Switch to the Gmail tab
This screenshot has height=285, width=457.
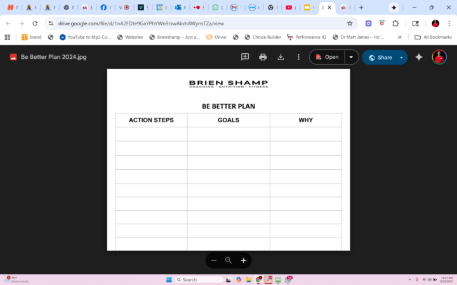(x=235, y=8)
